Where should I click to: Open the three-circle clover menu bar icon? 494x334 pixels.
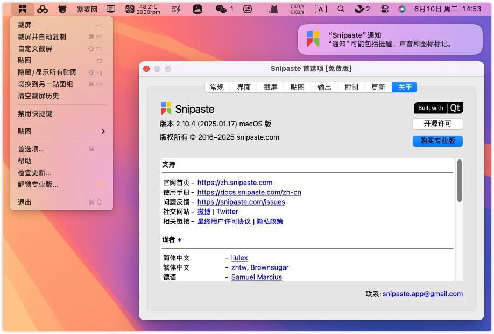[42, 10]
